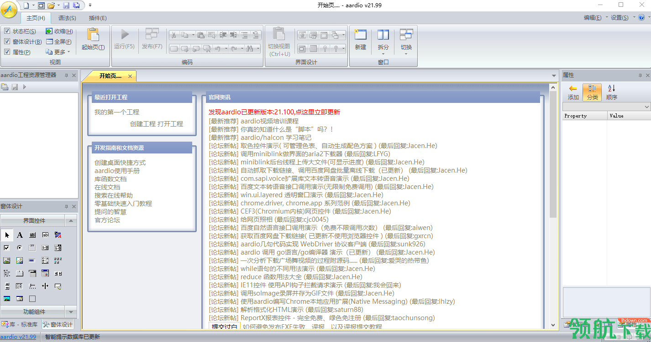Open the 官方论坛 link
Image resolution: width=651 pixels, height=342 pixels.
[x=107, y=220]
